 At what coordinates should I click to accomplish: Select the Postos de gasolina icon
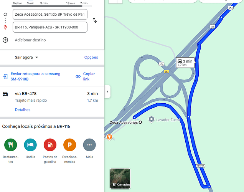click(x=50, y=145)
